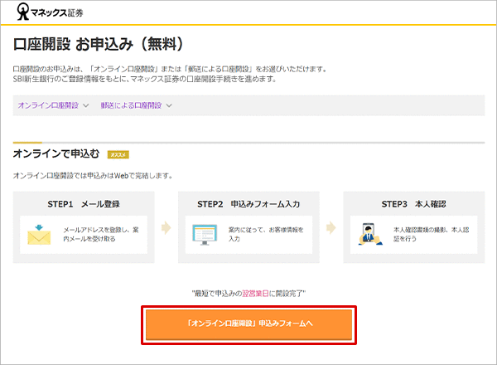This screenshot has height=365, width=497.
Task: Expand the chevron beside 郵送による口座開設
Action: tap(169, 105)
